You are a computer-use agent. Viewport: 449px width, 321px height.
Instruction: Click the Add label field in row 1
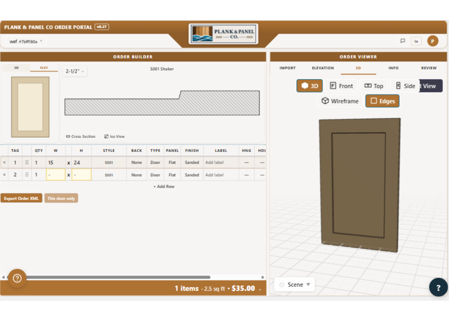tap(220, 163)
